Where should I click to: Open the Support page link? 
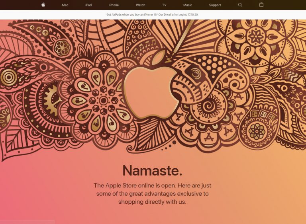pyautogui.click(x=215, y=5)
